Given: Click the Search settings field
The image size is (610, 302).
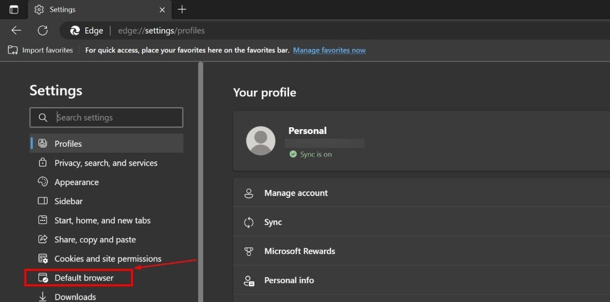Looking at the screenshot, I should 106,118.
